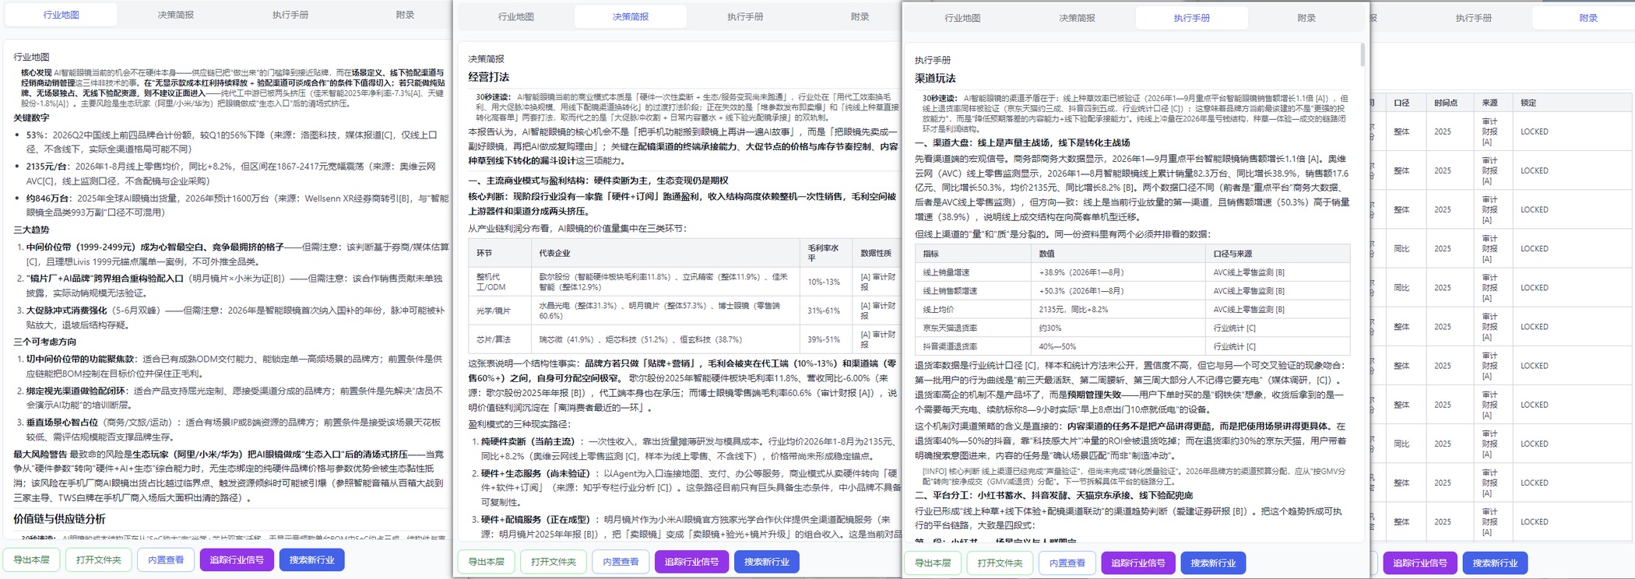Select active 决策简报 tab in the 决策简报 window

click(x=631, y=16)
